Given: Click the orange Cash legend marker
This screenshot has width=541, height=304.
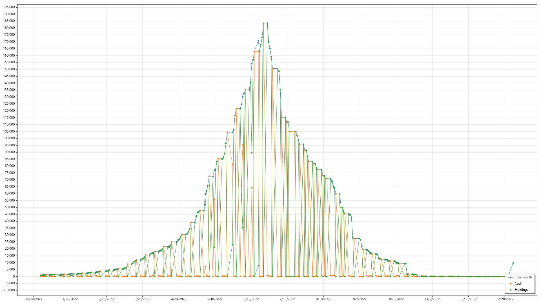Looking at the screenshot, I should pyautogui.click(x=511, y=284).
